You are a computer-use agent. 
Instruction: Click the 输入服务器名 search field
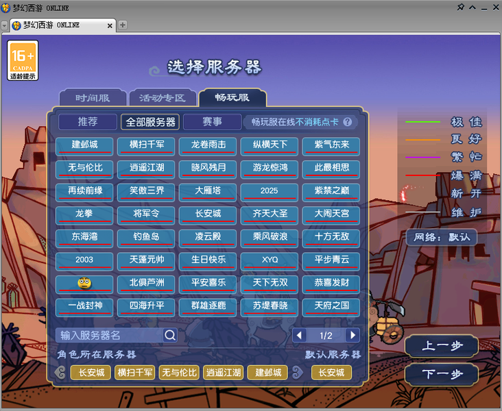click(109, 335)
